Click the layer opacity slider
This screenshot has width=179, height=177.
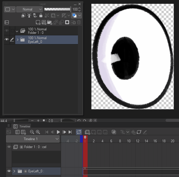57,9
